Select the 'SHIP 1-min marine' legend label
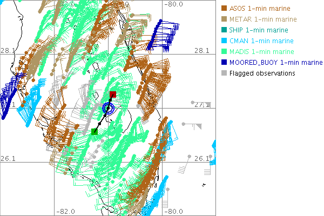The image size is (324, 216). 259,30
